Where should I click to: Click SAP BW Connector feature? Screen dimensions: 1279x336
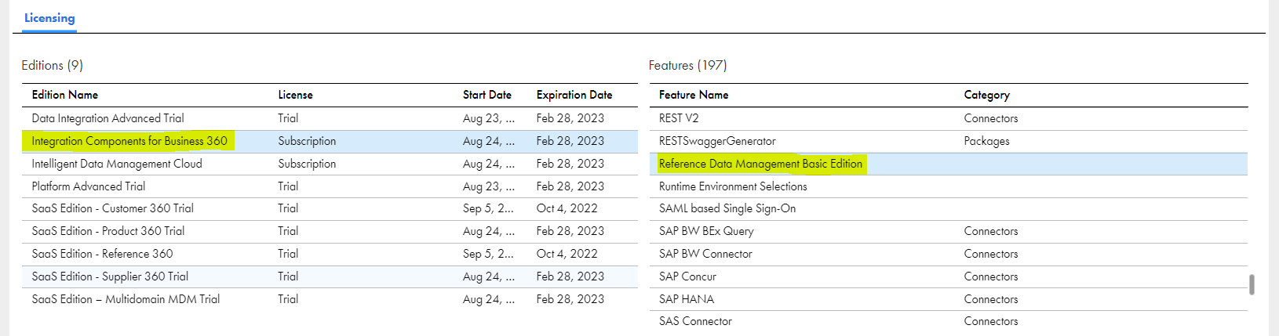(949, 254)
